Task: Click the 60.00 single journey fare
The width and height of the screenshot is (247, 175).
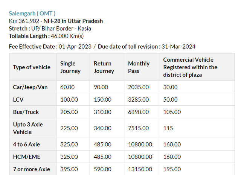Action: tap(67, 87)
